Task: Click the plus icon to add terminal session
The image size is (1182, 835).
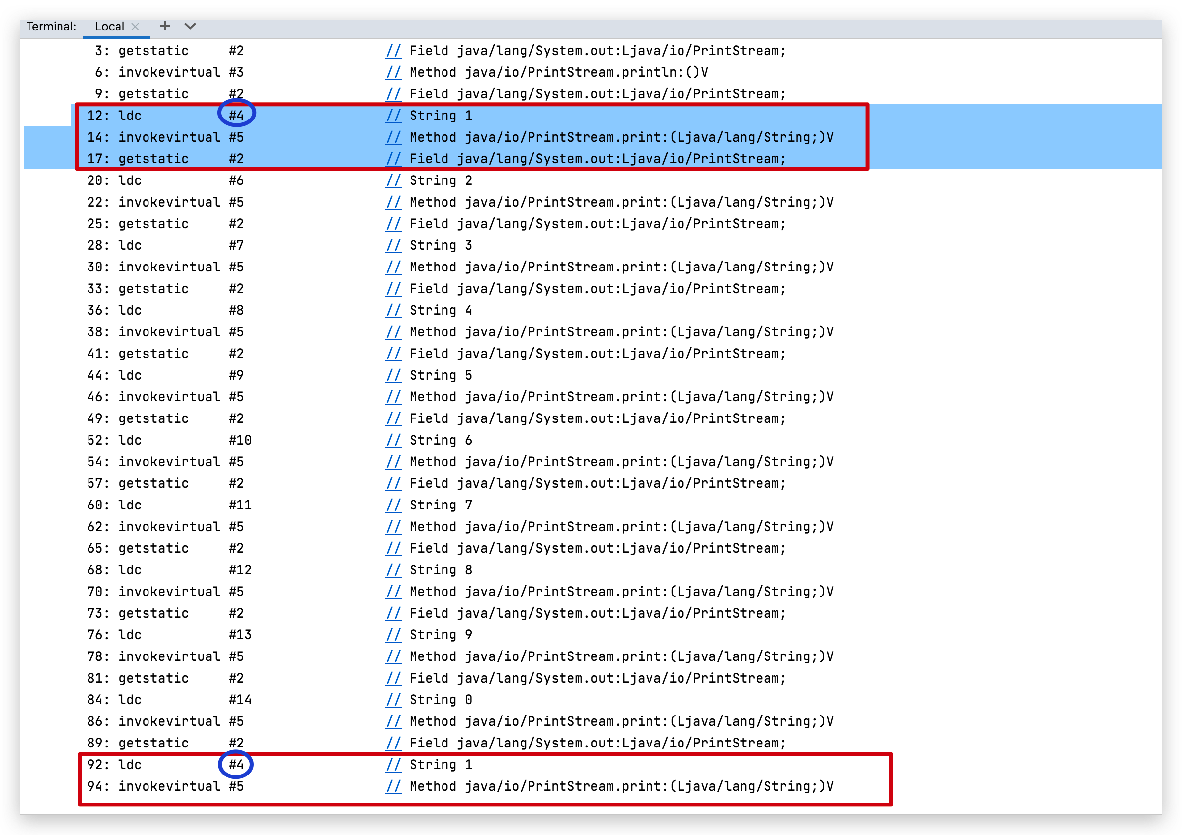Action: (164, 26)
